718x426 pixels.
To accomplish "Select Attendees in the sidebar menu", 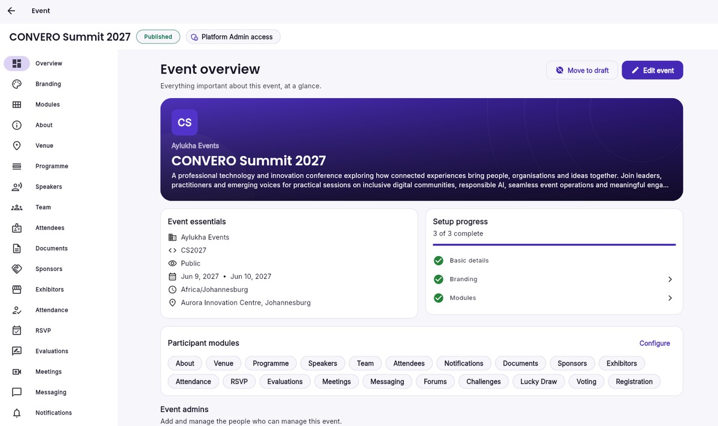I will [50, 228].
